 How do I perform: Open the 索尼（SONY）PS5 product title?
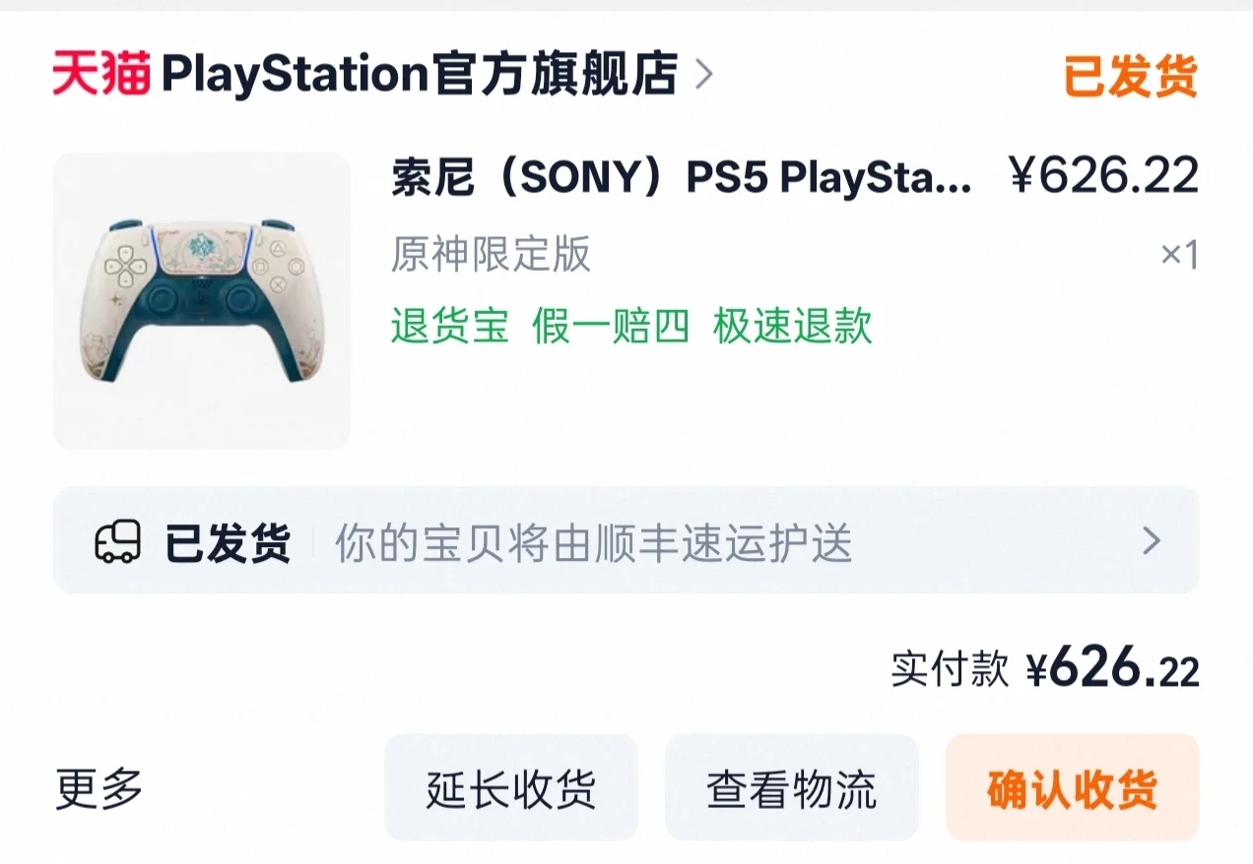[682, 178]
